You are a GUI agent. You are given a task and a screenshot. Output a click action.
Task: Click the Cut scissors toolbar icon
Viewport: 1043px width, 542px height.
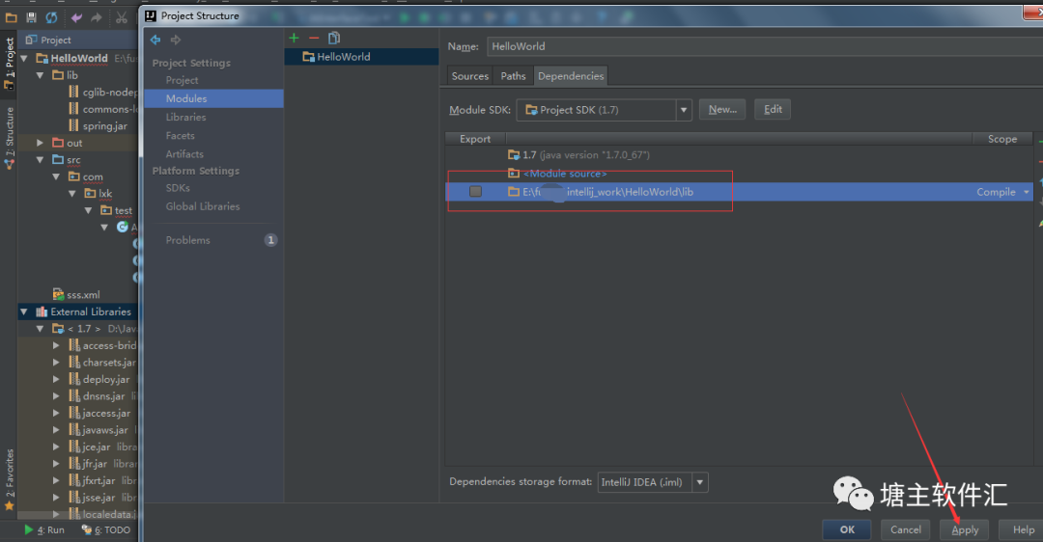tap(121, 18)
